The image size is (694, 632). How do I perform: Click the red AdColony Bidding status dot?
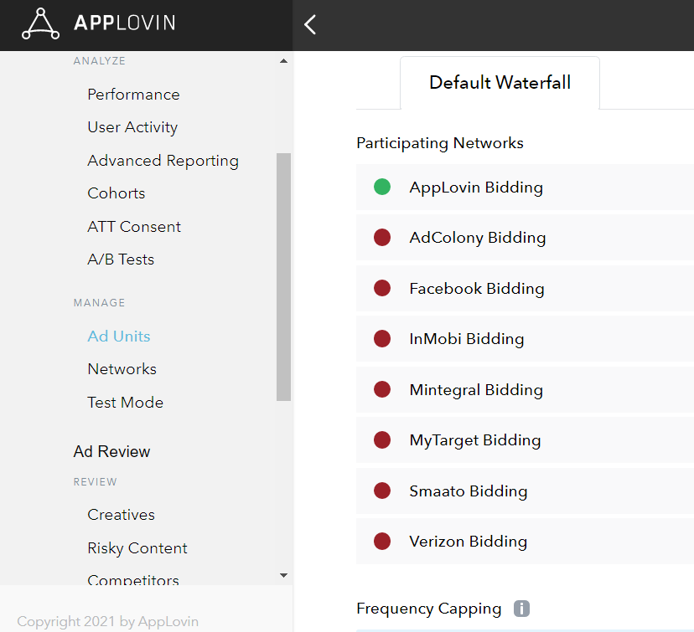(382, 238)
